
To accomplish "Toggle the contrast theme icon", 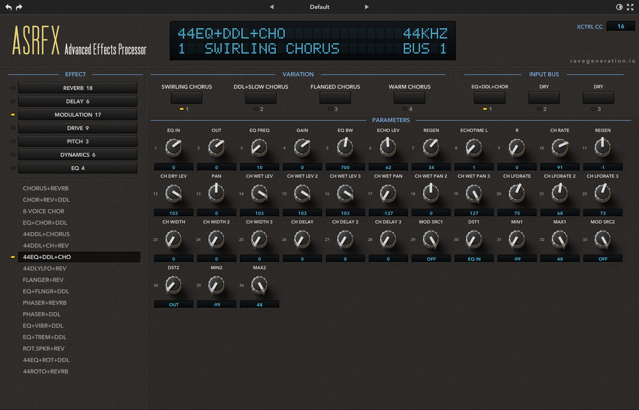I will [x=619, y=7].
